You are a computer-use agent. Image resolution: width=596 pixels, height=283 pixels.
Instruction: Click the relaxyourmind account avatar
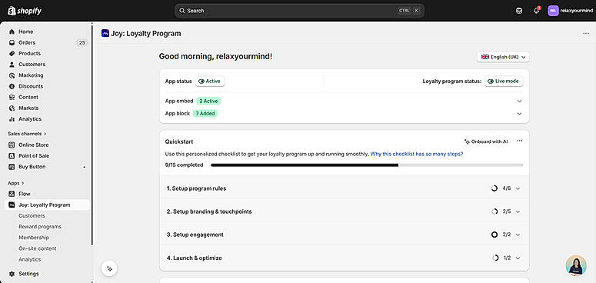point(553,11)
